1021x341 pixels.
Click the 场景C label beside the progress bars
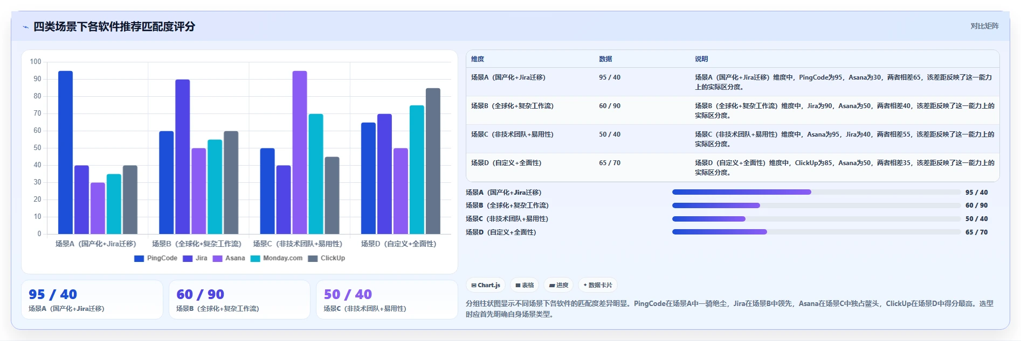(507, 219)
